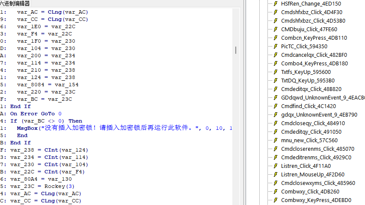
Task: Click the lightning icon beside HSfRen_Change_4ED150
Action: click(x=276, y=3)
